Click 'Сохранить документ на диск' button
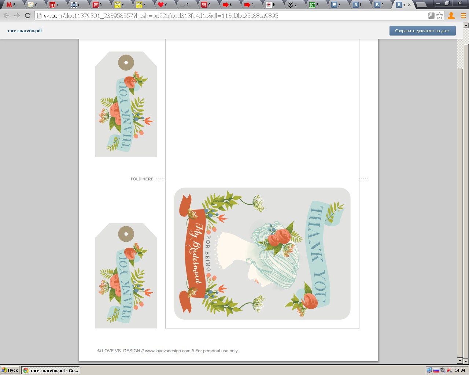 (x=422, y=31)
